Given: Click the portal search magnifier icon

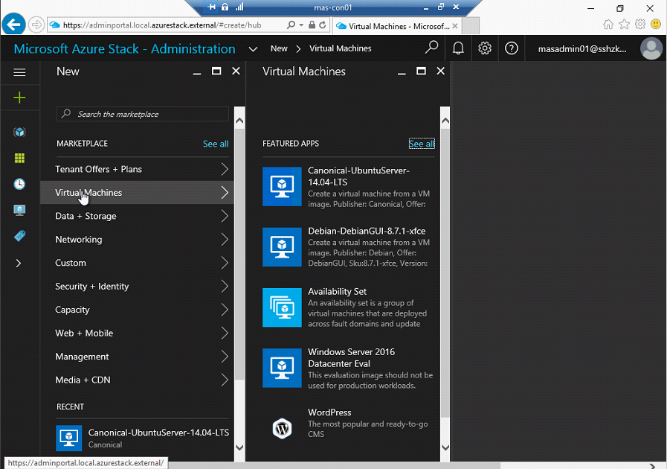Looking at the screenshot, I should (431, 48).
